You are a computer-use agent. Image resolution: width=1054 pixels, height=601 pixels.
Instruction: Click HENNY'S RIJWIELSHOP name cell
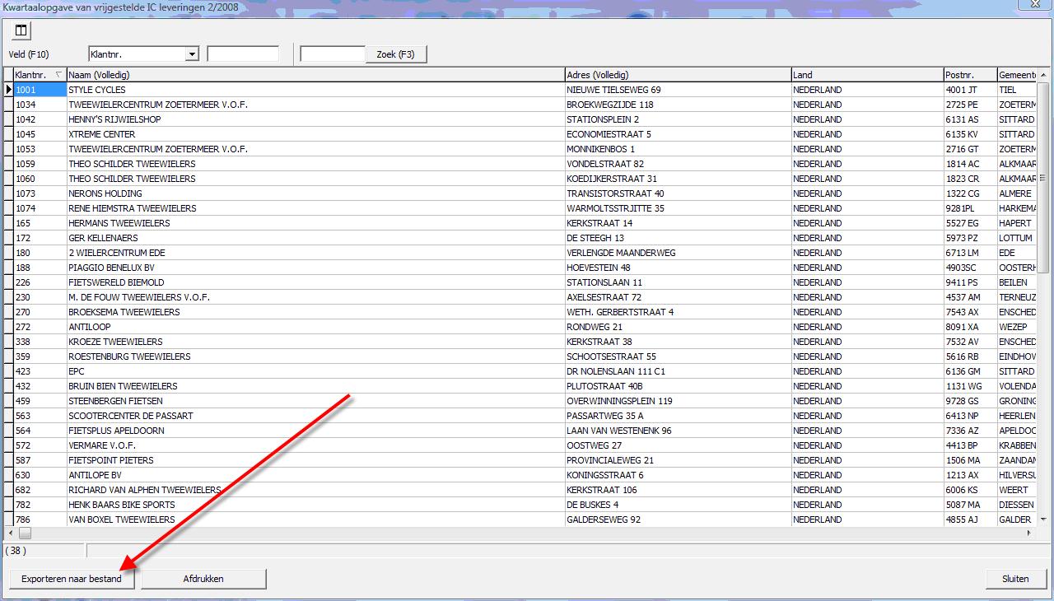pos(315,119)
